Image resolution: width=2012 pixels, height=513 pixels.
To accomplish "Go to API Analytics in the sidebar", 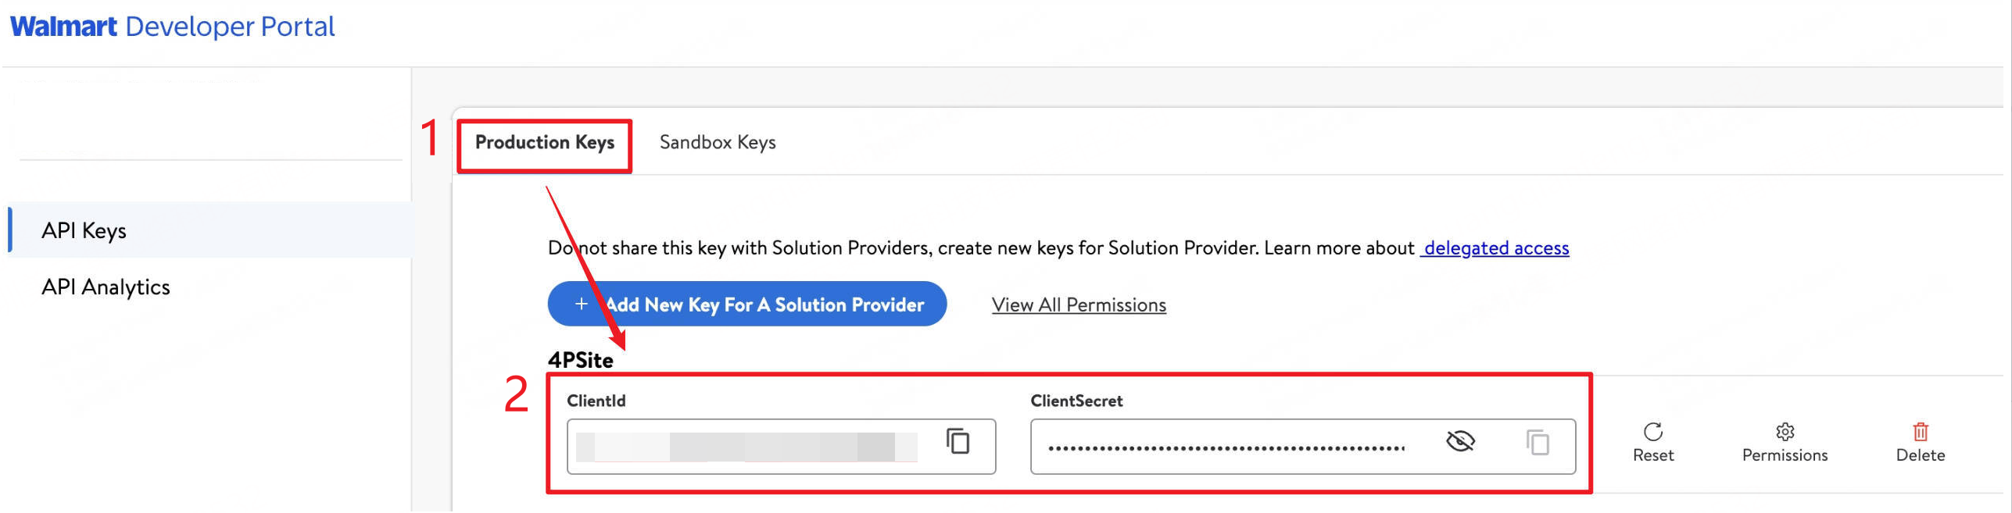I will pos(106,287).
